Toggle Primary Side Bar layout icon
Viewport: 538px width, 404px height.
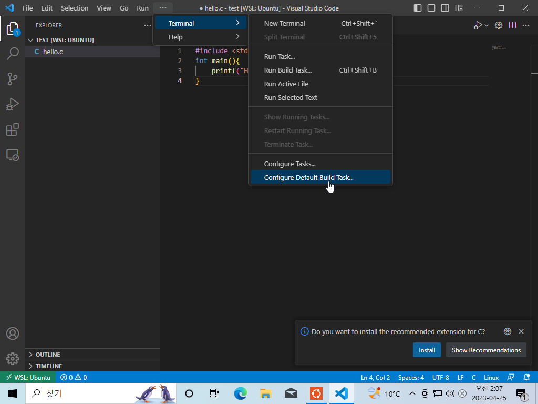(x=418, y=8)
